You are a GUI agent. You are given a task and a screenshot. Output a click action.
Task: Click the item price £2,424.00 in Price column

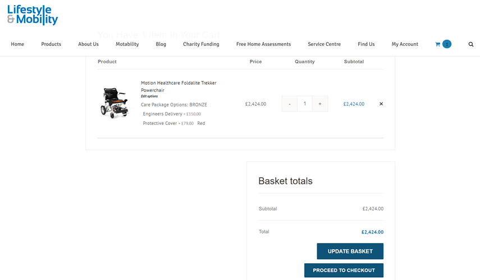(x=255, y=104)
